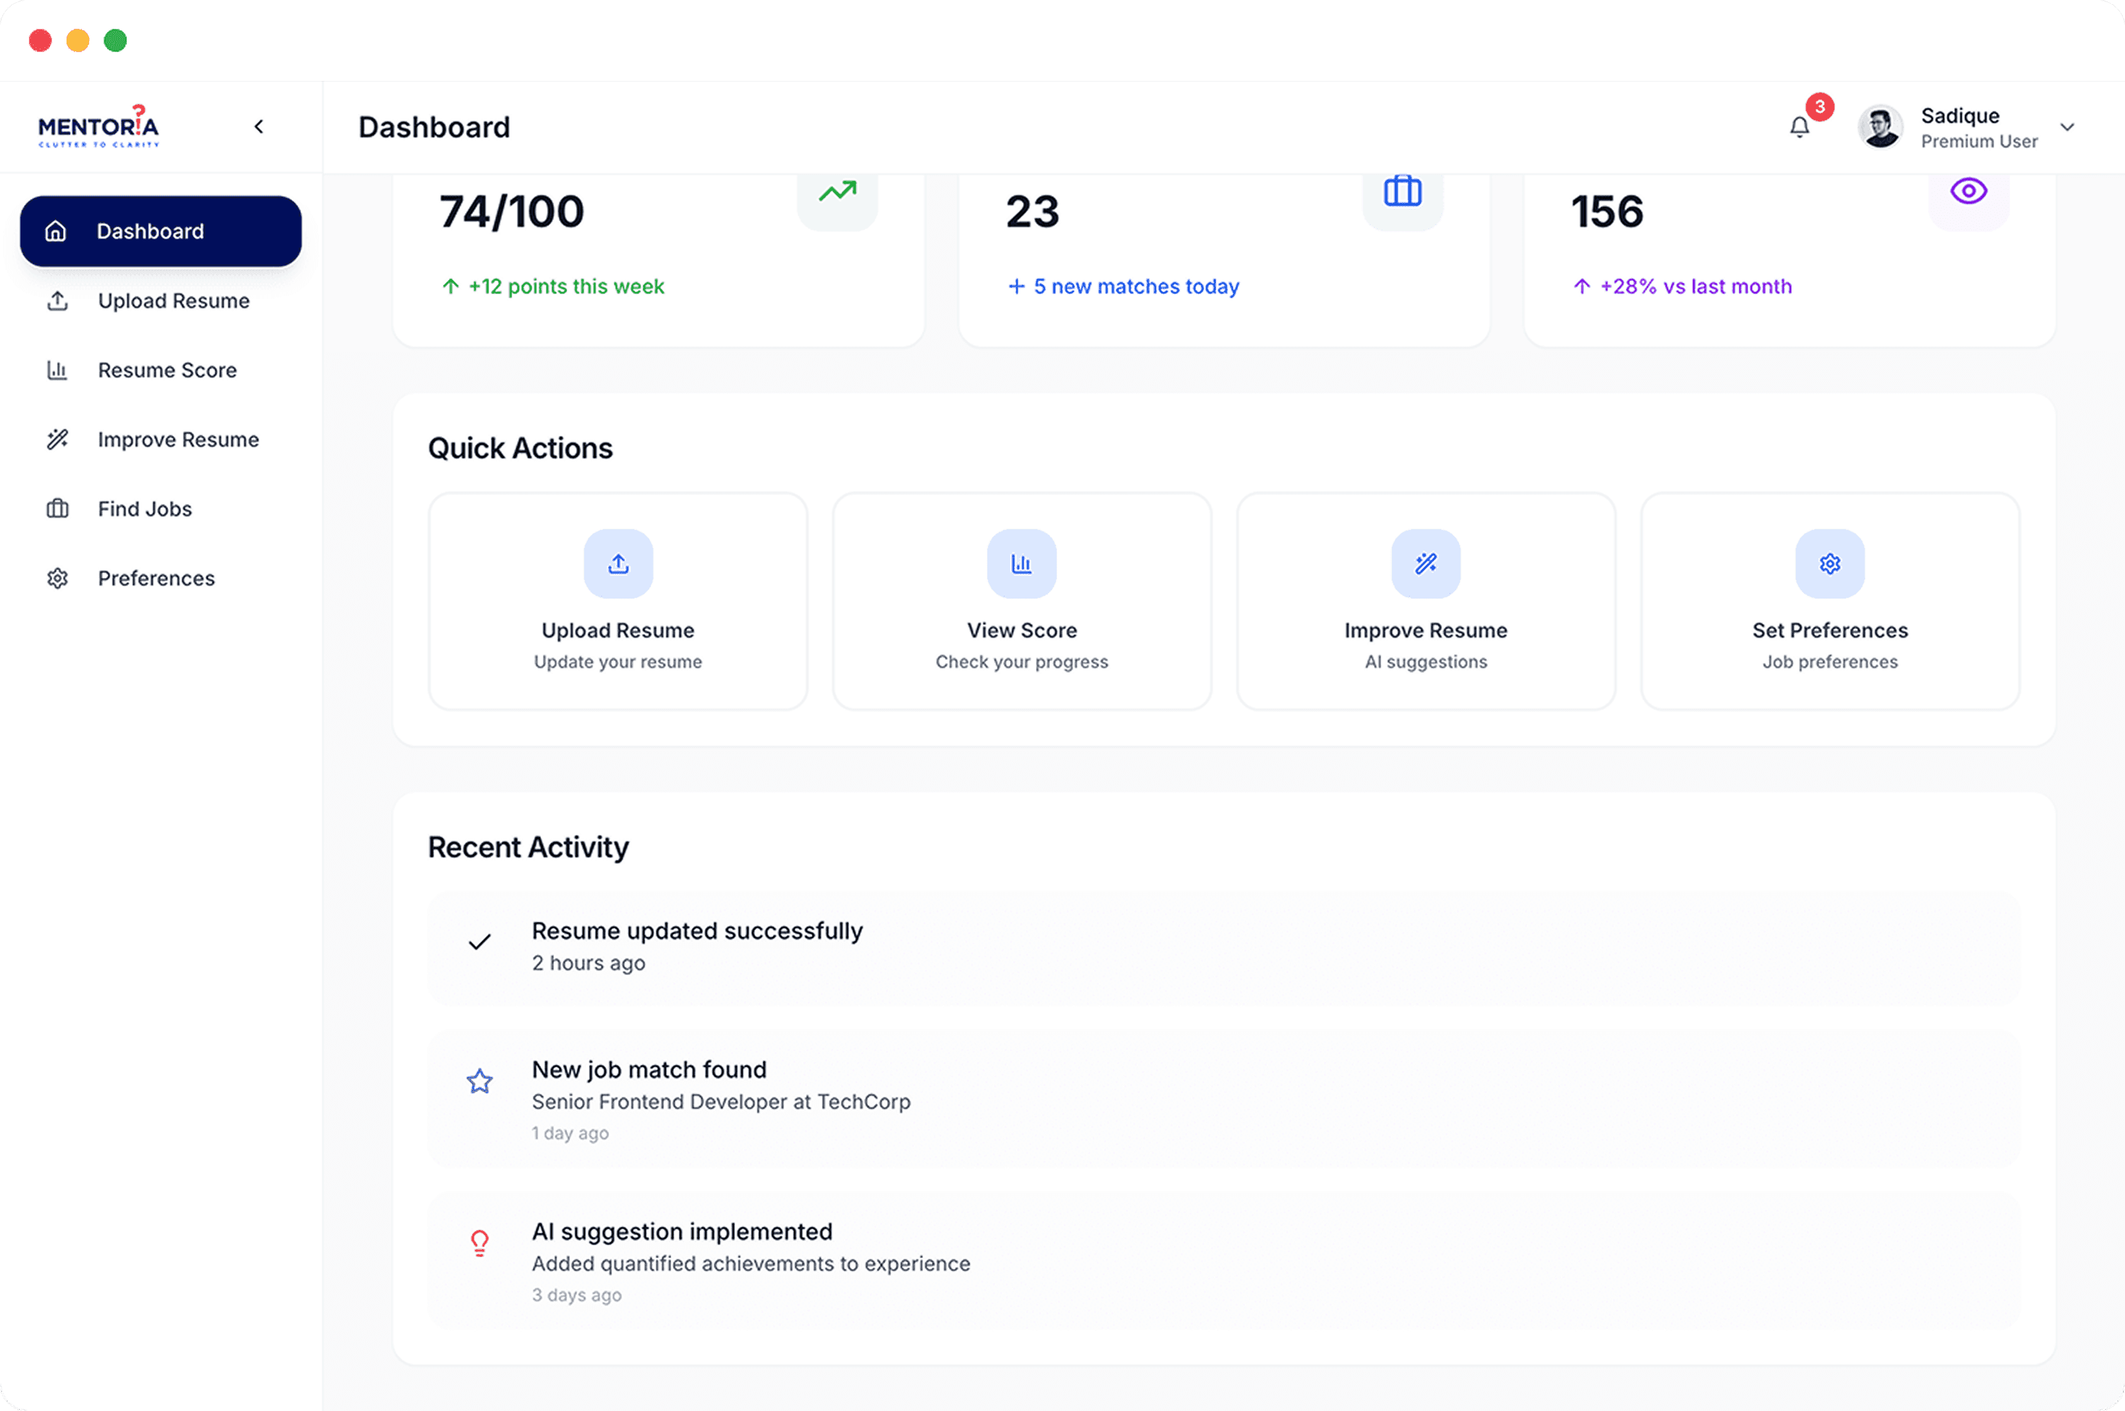The image size is (2125, 1411).
Task: Click Sadique's profile avatar
Action: pyautogui.click(x=1880, y=127)
